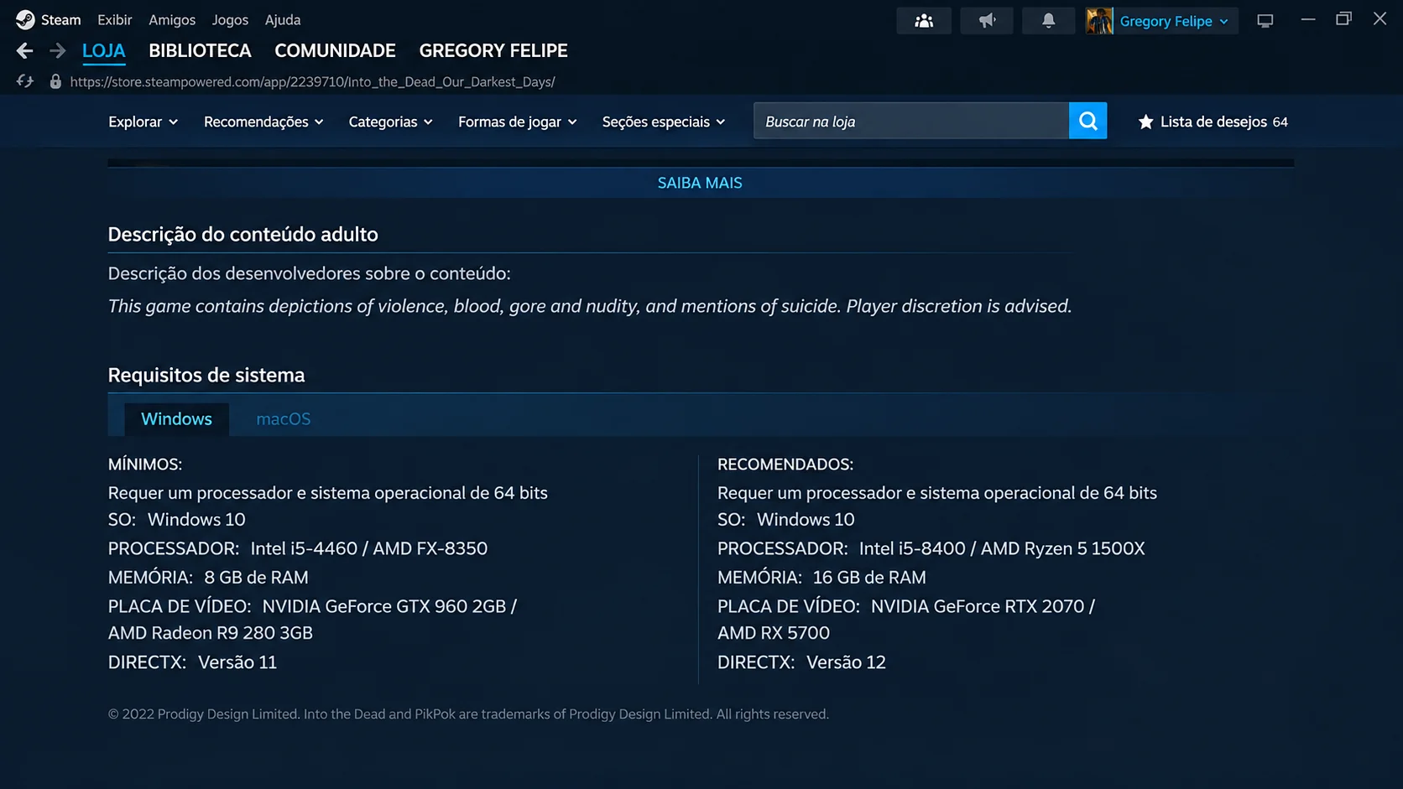Expand Gregory Felipe account dropdown
Viewport: 1403px width, 789px height.
1223,22
